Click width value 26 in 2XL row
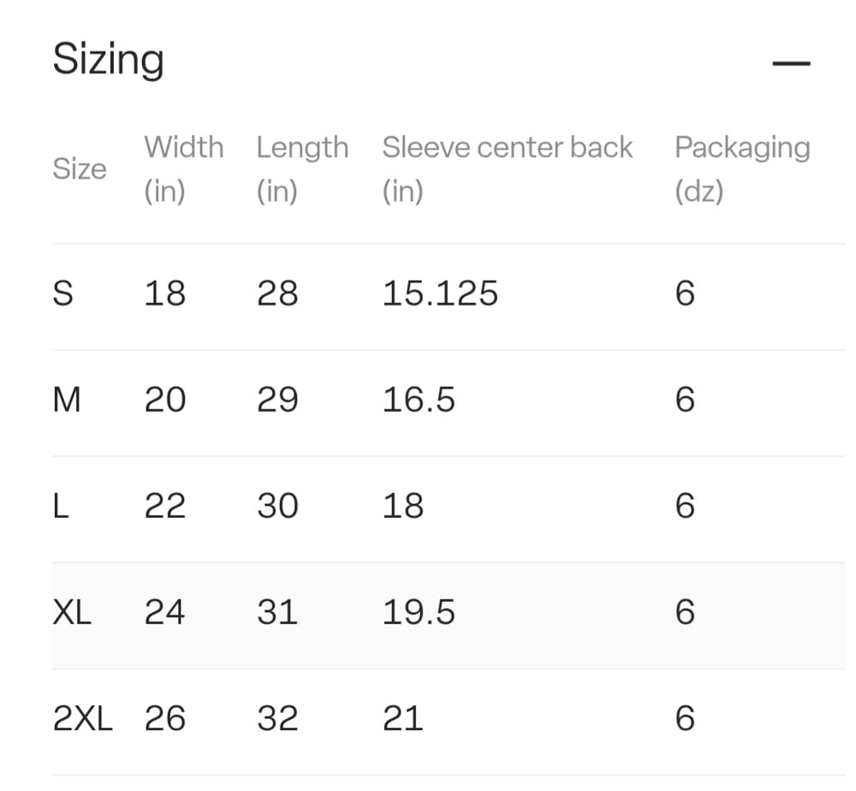Viewport: 856px width, 791px height. point(164,718)
